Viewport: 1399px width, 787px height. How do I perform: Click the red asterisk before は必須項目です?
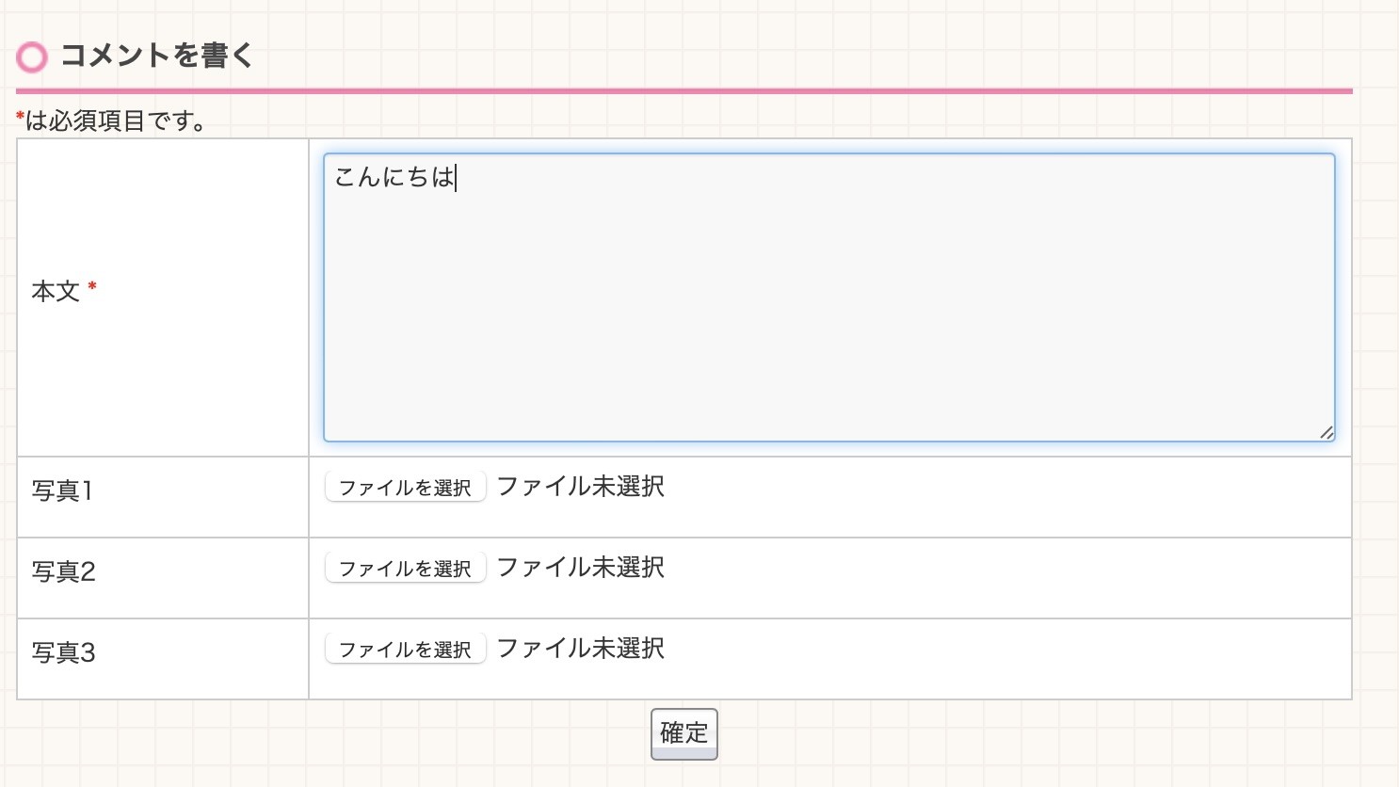click(x=20, y=118)
